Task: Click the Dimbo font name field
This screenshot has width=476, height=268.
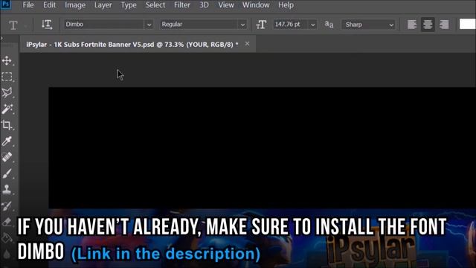Action: pyautogui.click(x=103, y=25)
